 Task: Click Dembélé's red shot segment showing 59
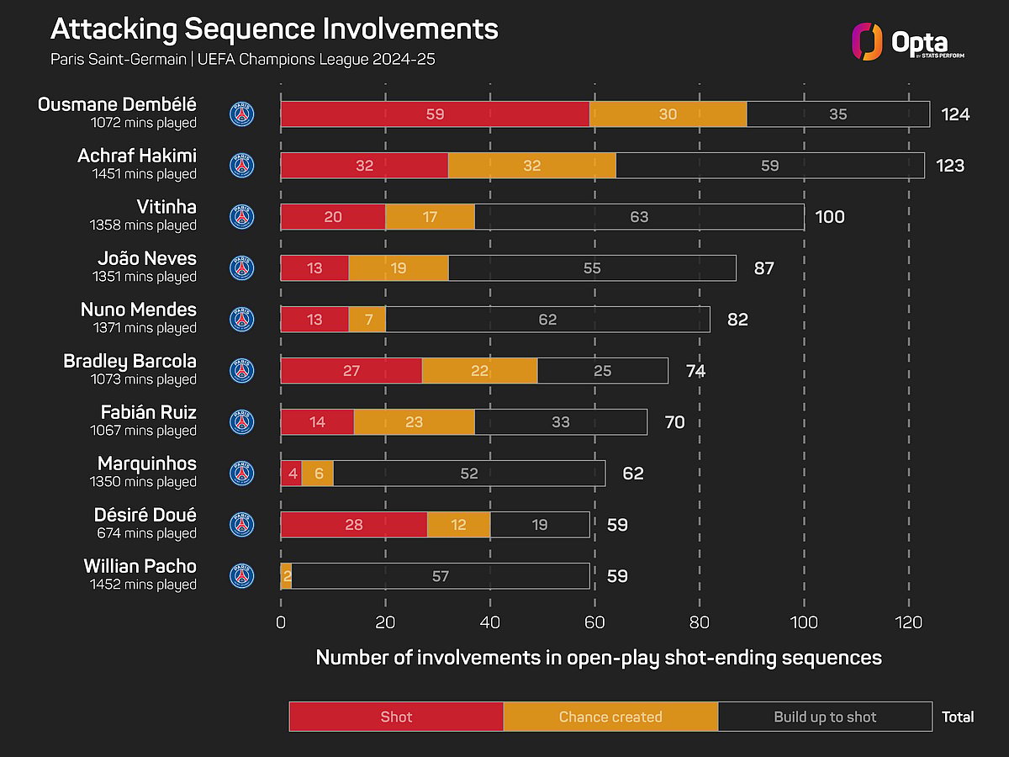[x=435, y=114]
